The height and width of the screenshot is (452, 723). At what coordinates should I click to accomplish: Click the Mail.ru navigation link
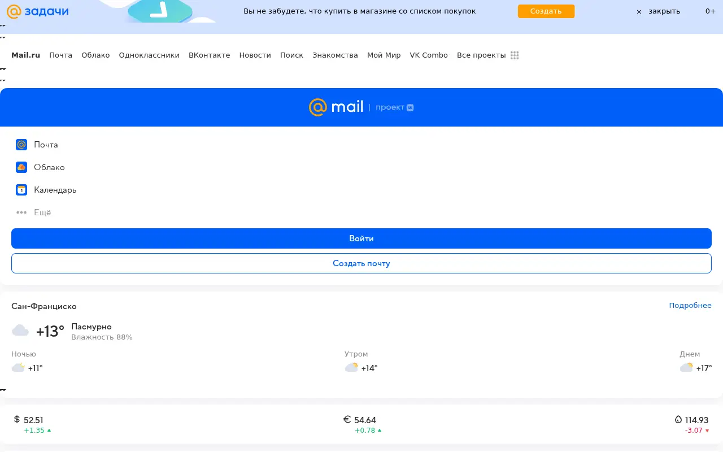coord(25,55)
